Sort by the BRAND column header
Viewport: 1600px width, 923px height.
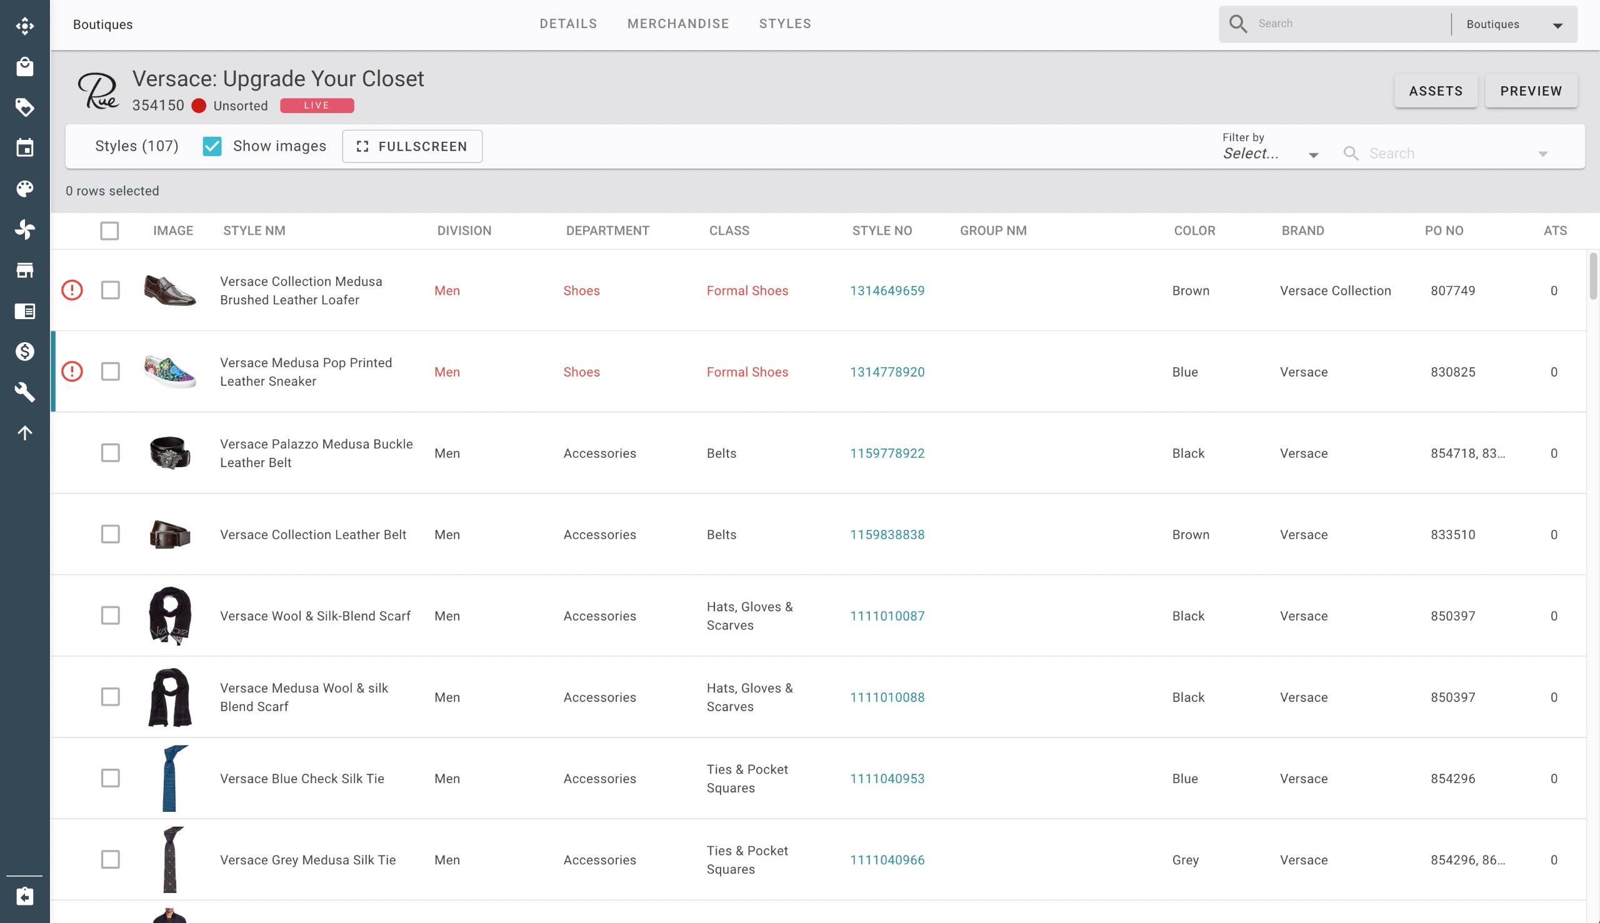click(1302, 231)
